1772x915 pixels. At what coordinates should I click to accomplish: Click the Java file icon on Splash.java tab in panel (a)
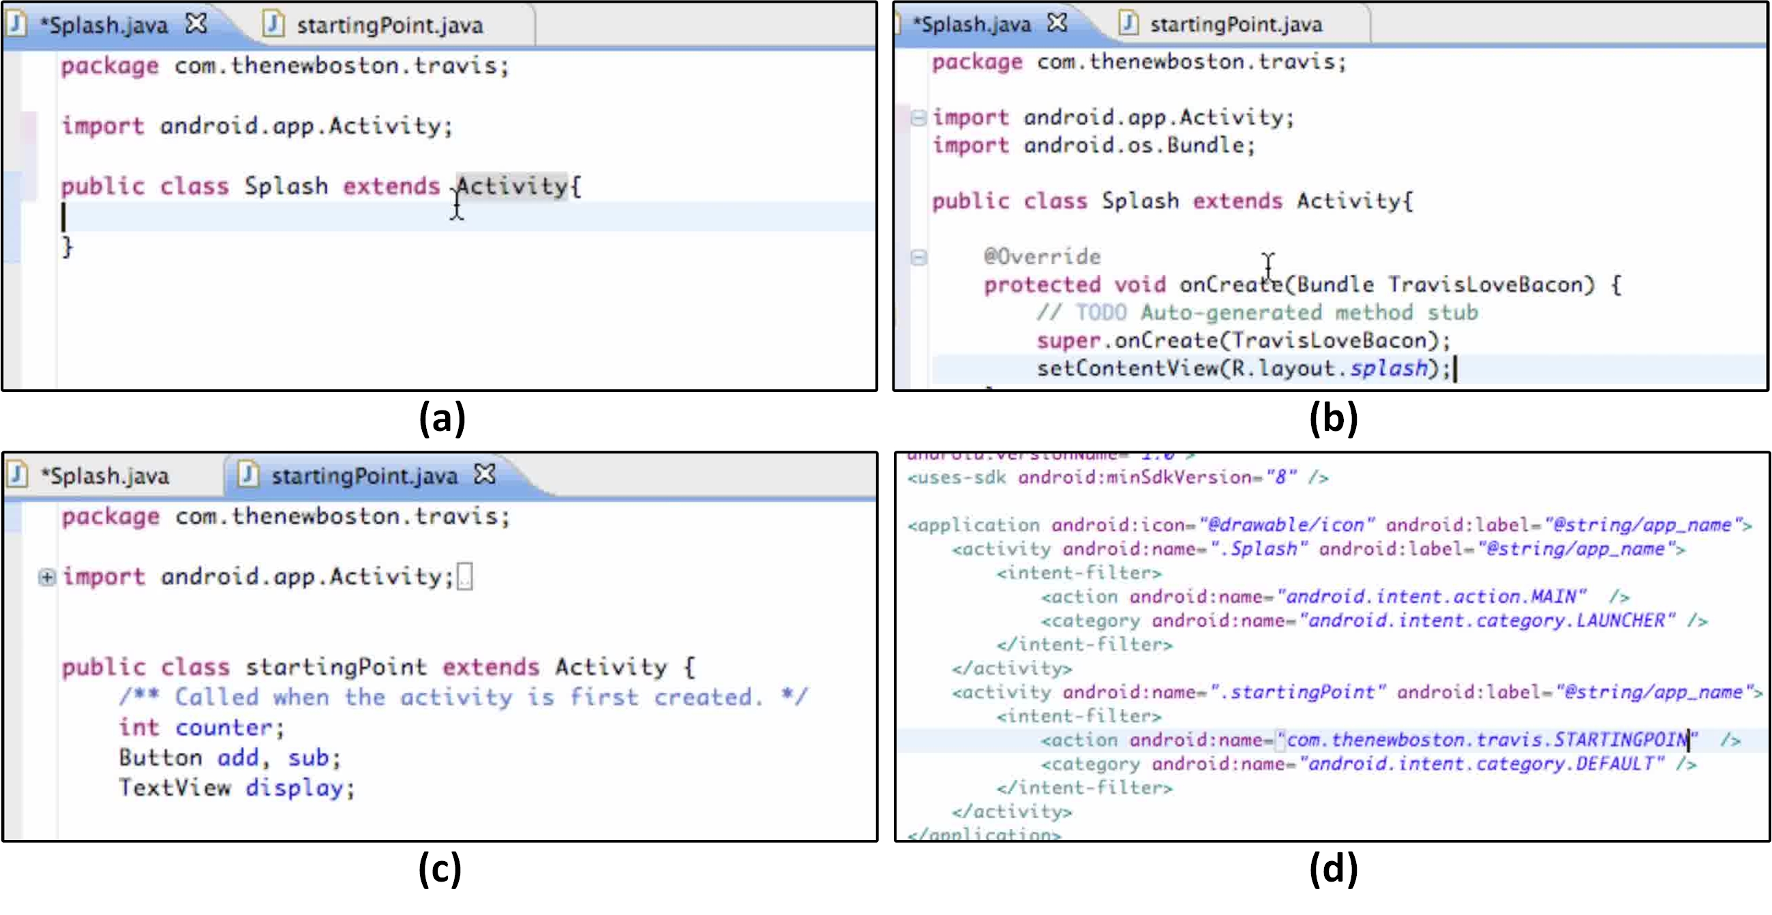[16, 24]
